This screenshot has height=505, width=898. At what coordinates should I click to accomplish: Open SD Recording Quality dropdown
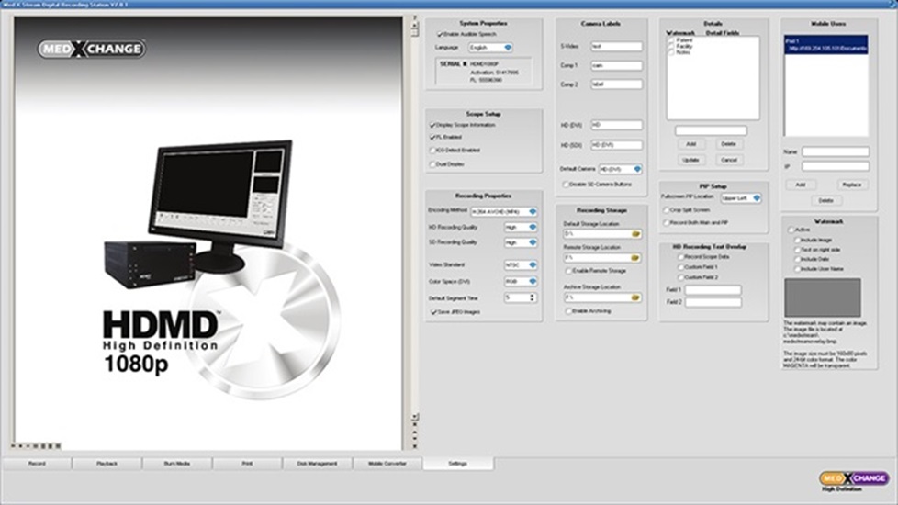coord(521,242)
